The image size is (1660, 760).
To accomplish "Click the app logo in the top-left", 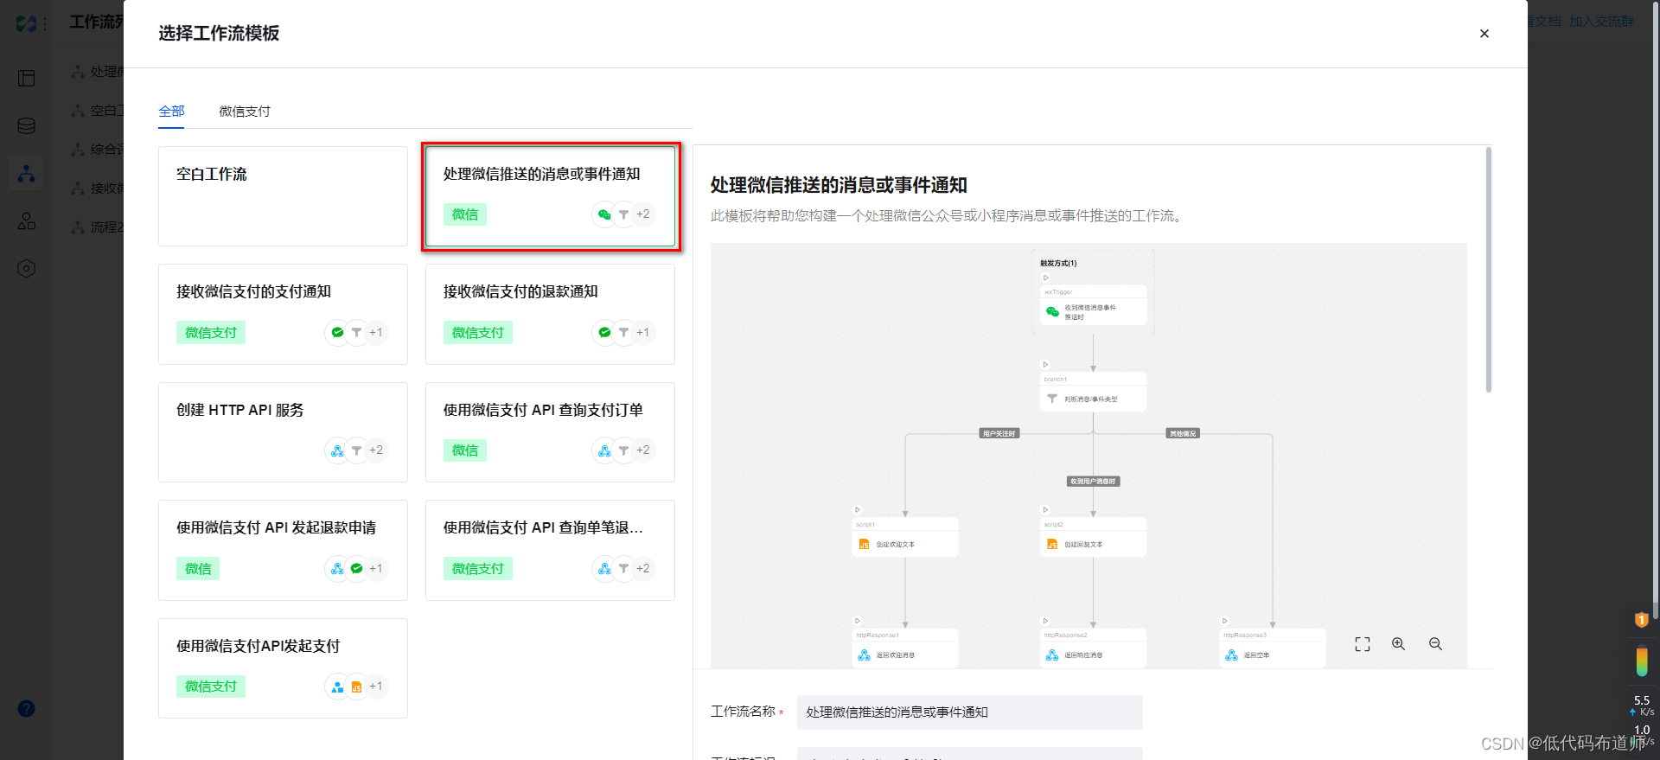I will (x=26, y=23).
